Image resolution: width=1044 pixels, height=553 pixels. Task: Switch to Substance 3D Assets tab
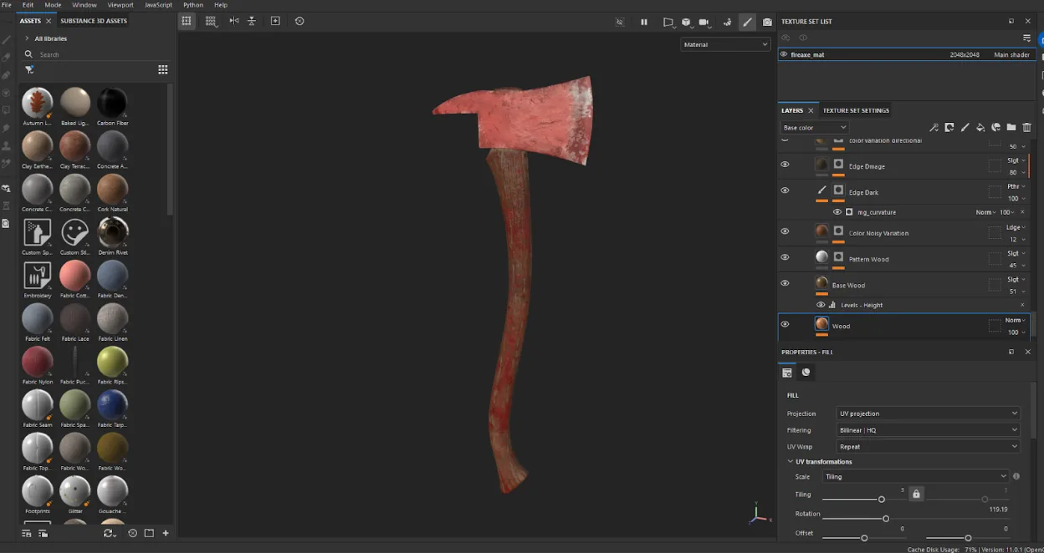94,21
